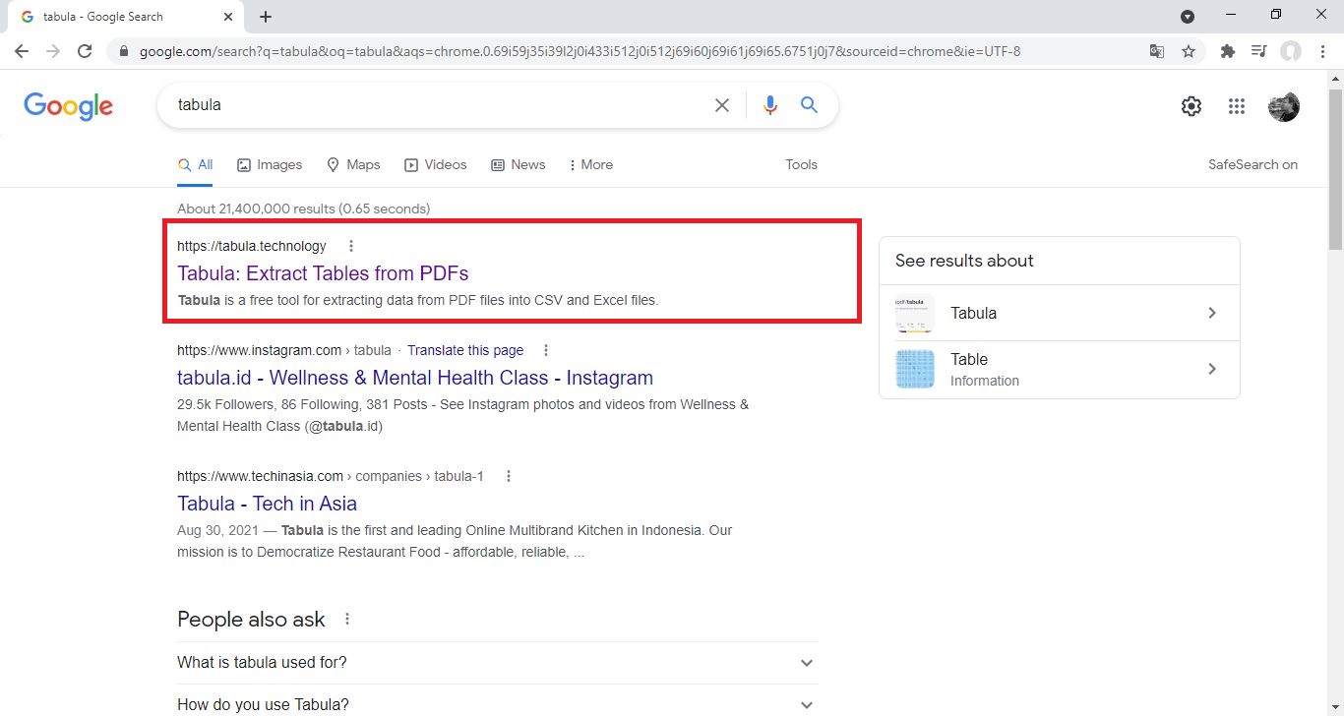The image size is (1344, 716).
Task: Select the All results tab
Action: coord(195,165)
